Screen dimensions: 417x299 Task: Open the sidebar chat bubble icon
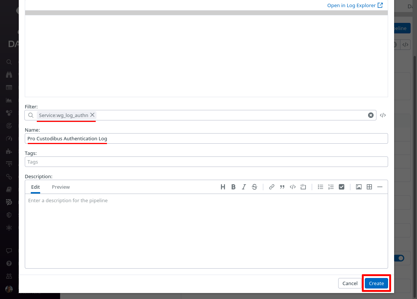tap(9, 251)
